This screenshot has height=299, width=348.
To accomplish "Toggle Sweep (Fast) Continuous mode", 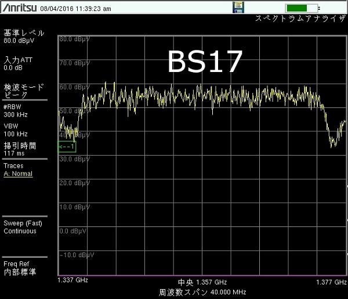I will click(x=22, y=227).
